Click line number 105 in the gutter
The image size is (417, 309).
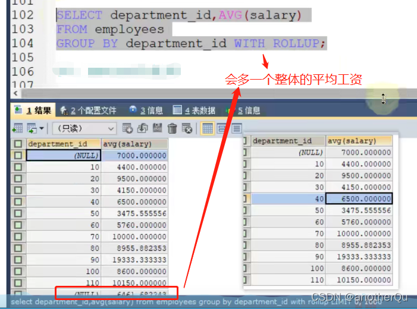[x=23, y=58]
